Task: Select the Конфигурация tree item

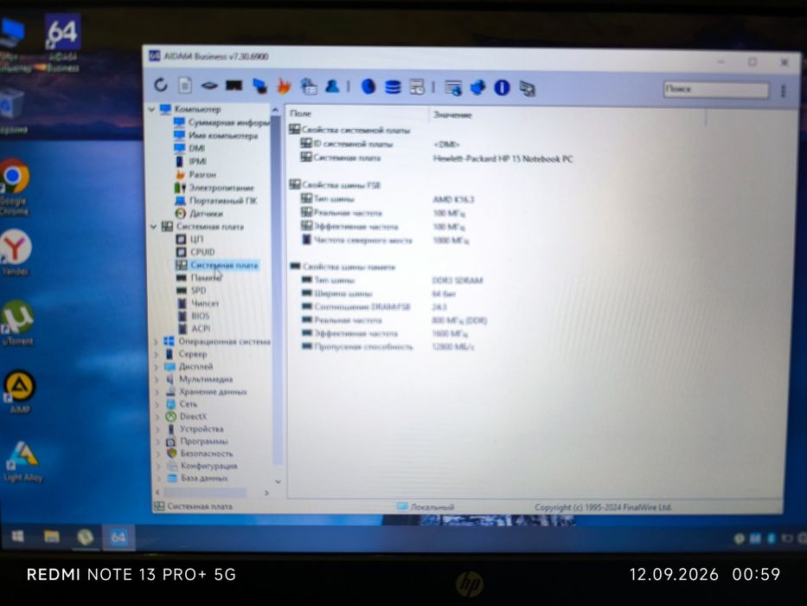Action: point(202,466)
